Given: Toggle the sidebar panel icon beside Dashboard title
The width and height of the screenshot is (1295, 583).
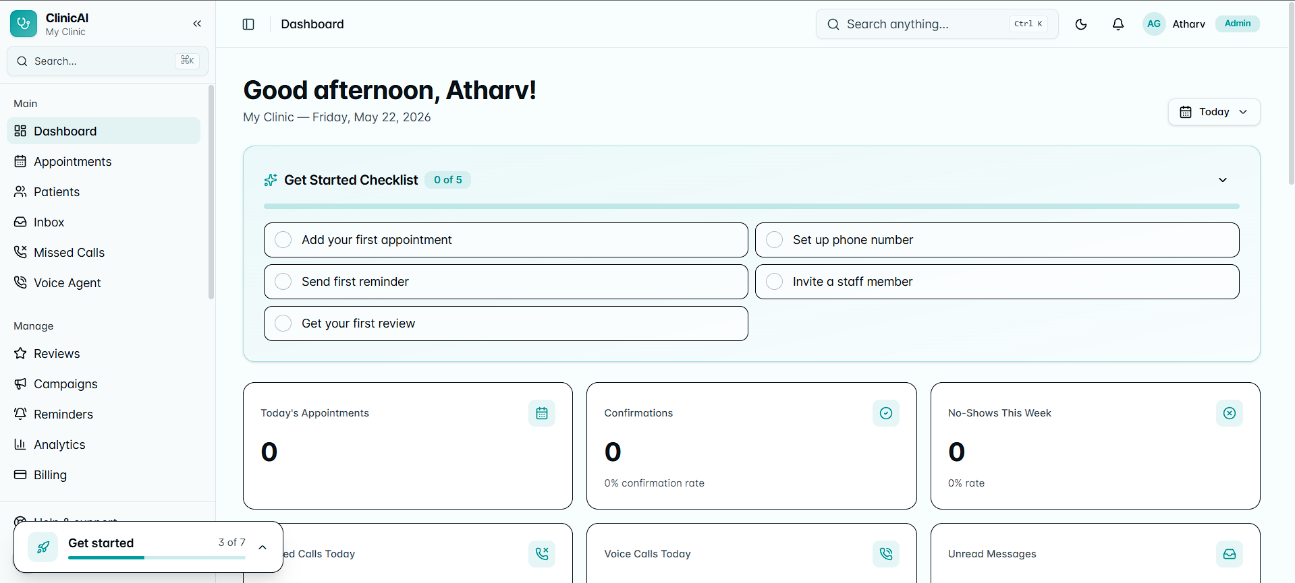Looking at the screenshot, I should point(248,24).
